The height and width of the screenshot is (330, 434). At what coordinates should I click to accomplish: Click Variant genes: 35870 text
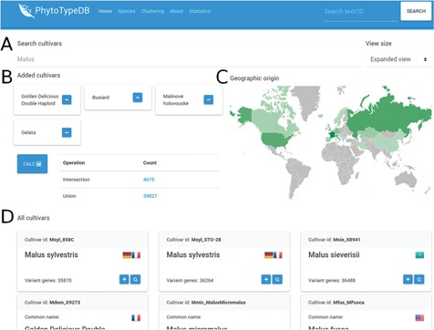[x=48, y=280]
